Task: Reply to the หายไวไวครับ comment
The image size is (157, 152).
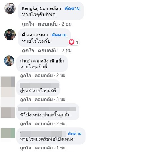Action: [48, 51]
